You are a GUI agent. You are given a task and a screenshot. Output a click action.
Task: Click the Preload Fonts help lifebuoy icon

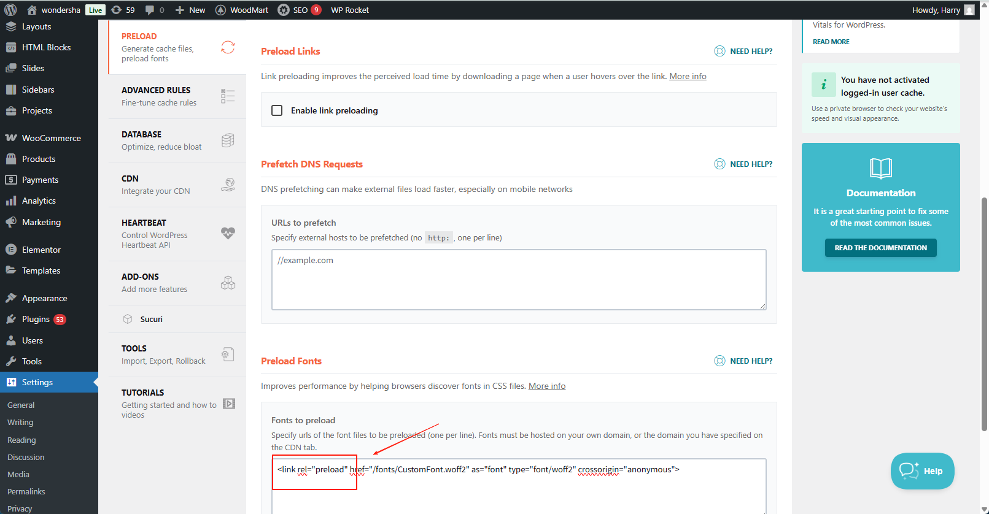coord(719,361)
